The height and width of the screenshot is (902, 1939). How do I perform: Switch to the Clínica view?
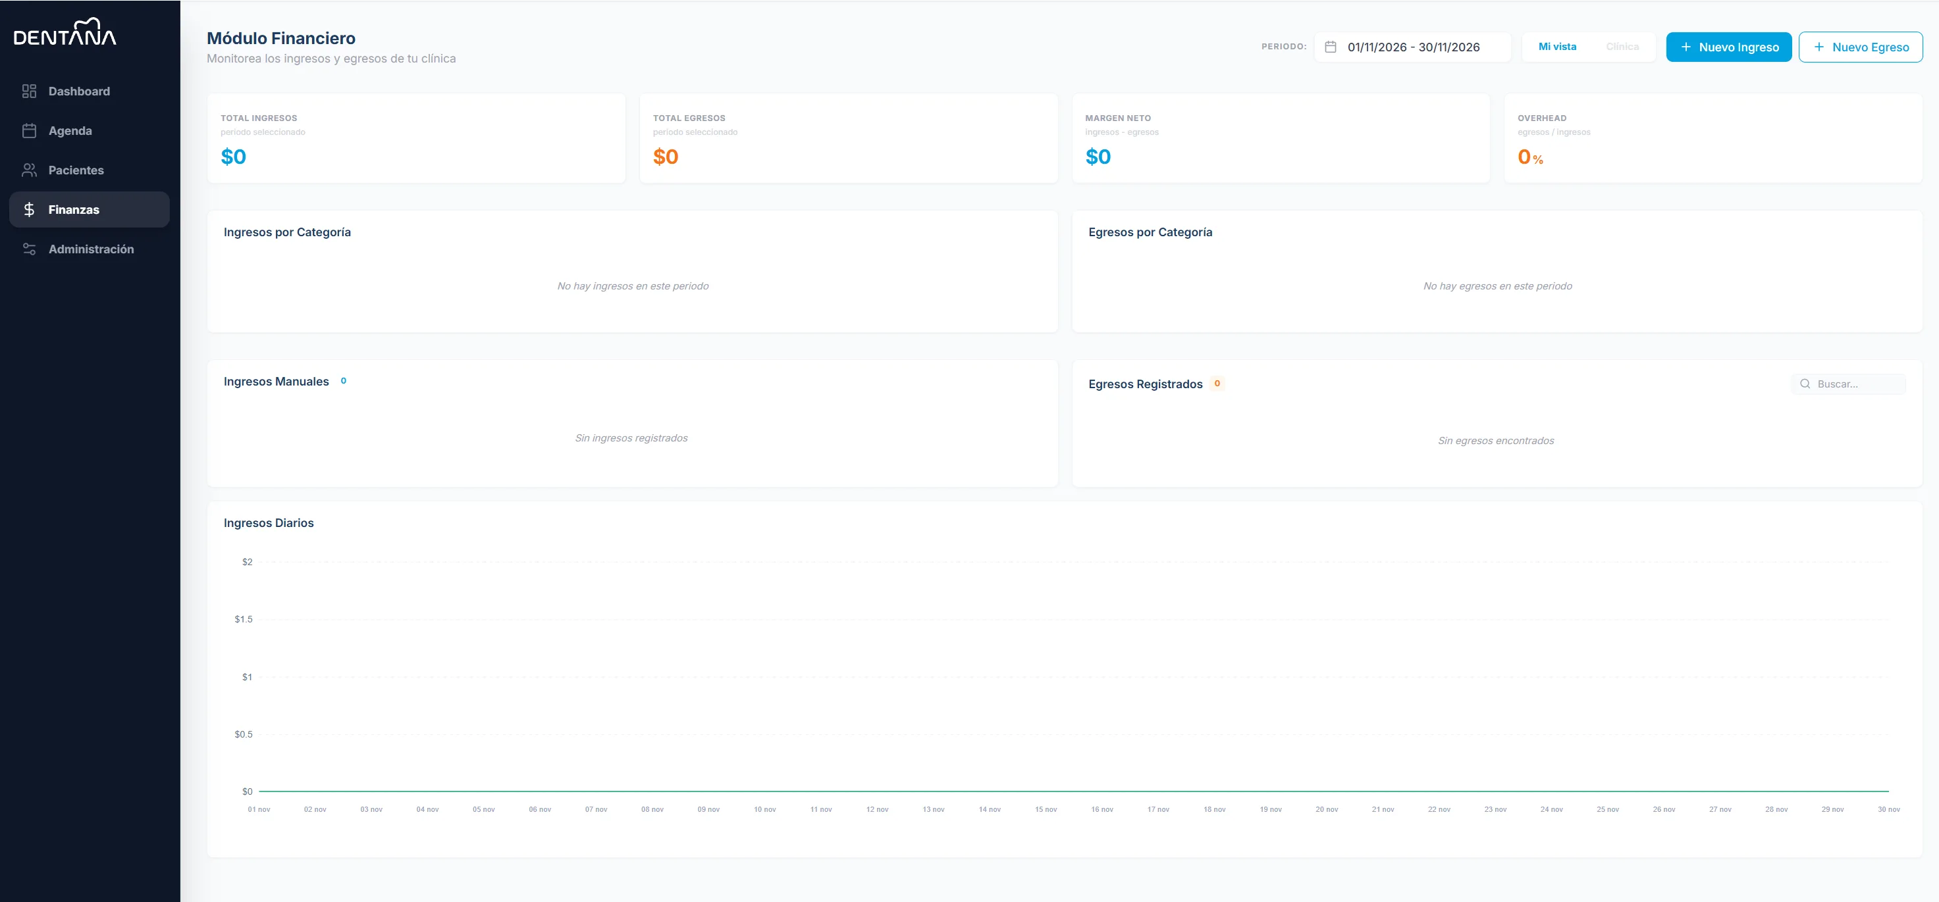[1622, 47]
